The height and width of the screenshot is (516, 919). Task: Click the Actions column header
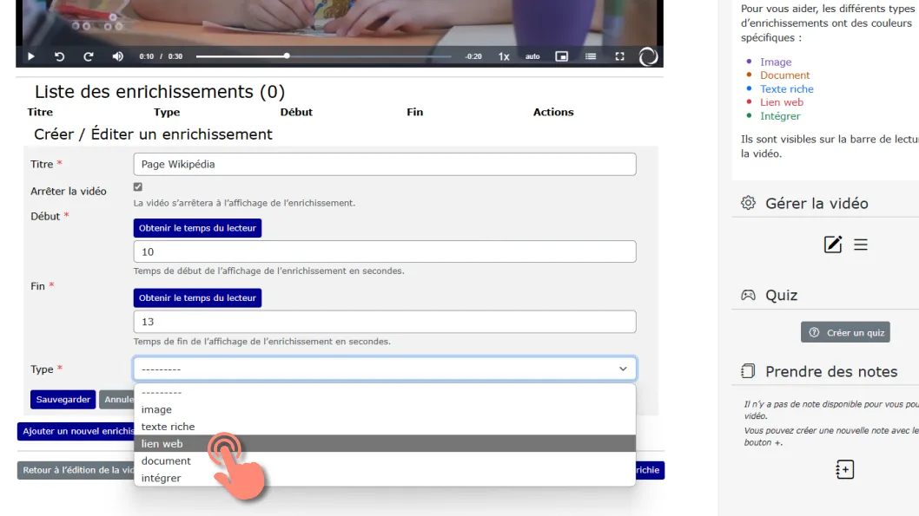553,113
